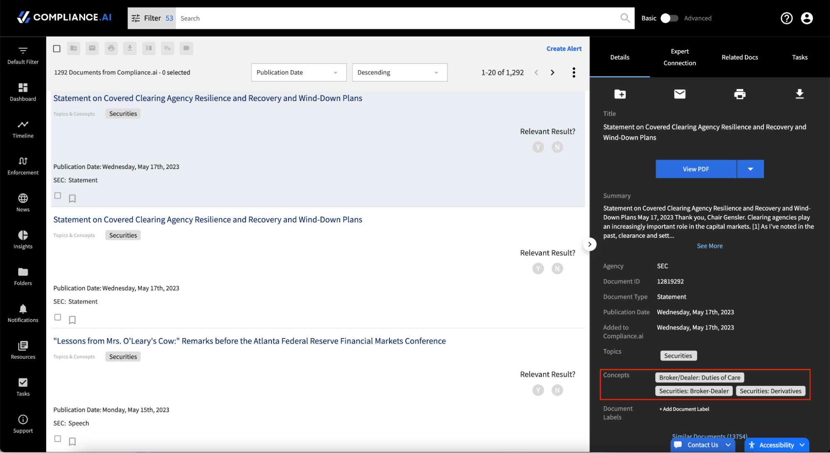Mark first result as not relevant with N
830x453 pixels.
(x=557, y=147)
